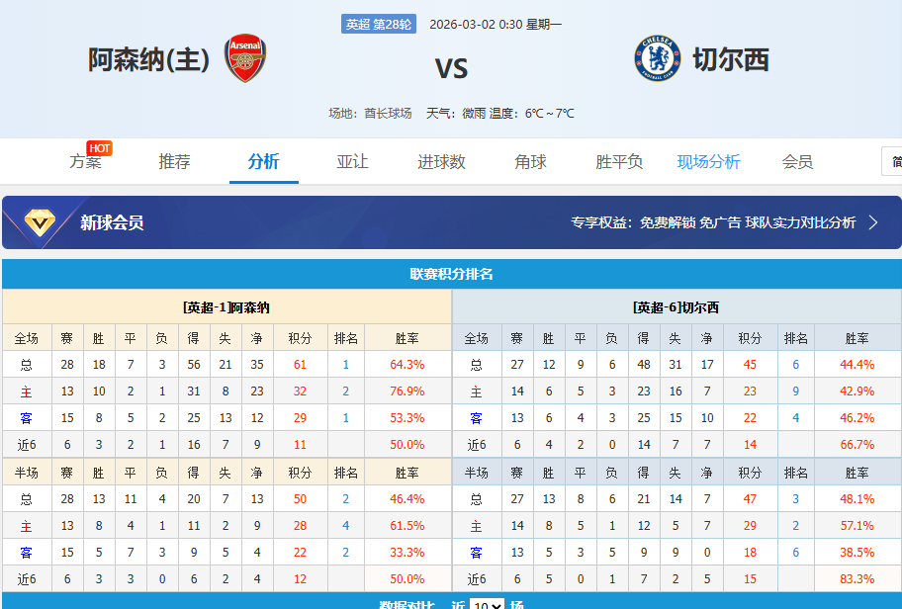
Task: Open the 会员 tab
Action: click(797, 162)
